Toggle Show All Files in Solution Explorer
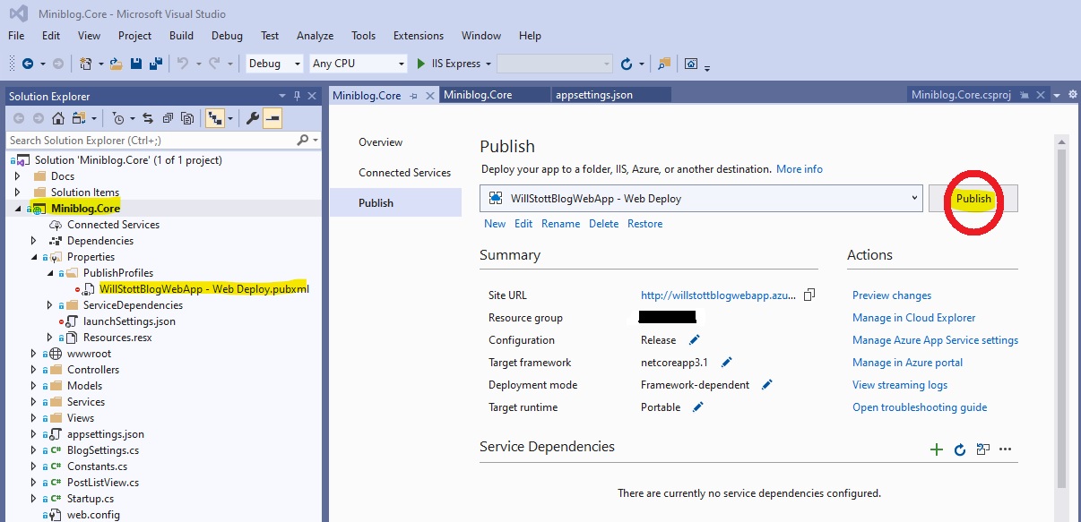 [x=187, y=118]
